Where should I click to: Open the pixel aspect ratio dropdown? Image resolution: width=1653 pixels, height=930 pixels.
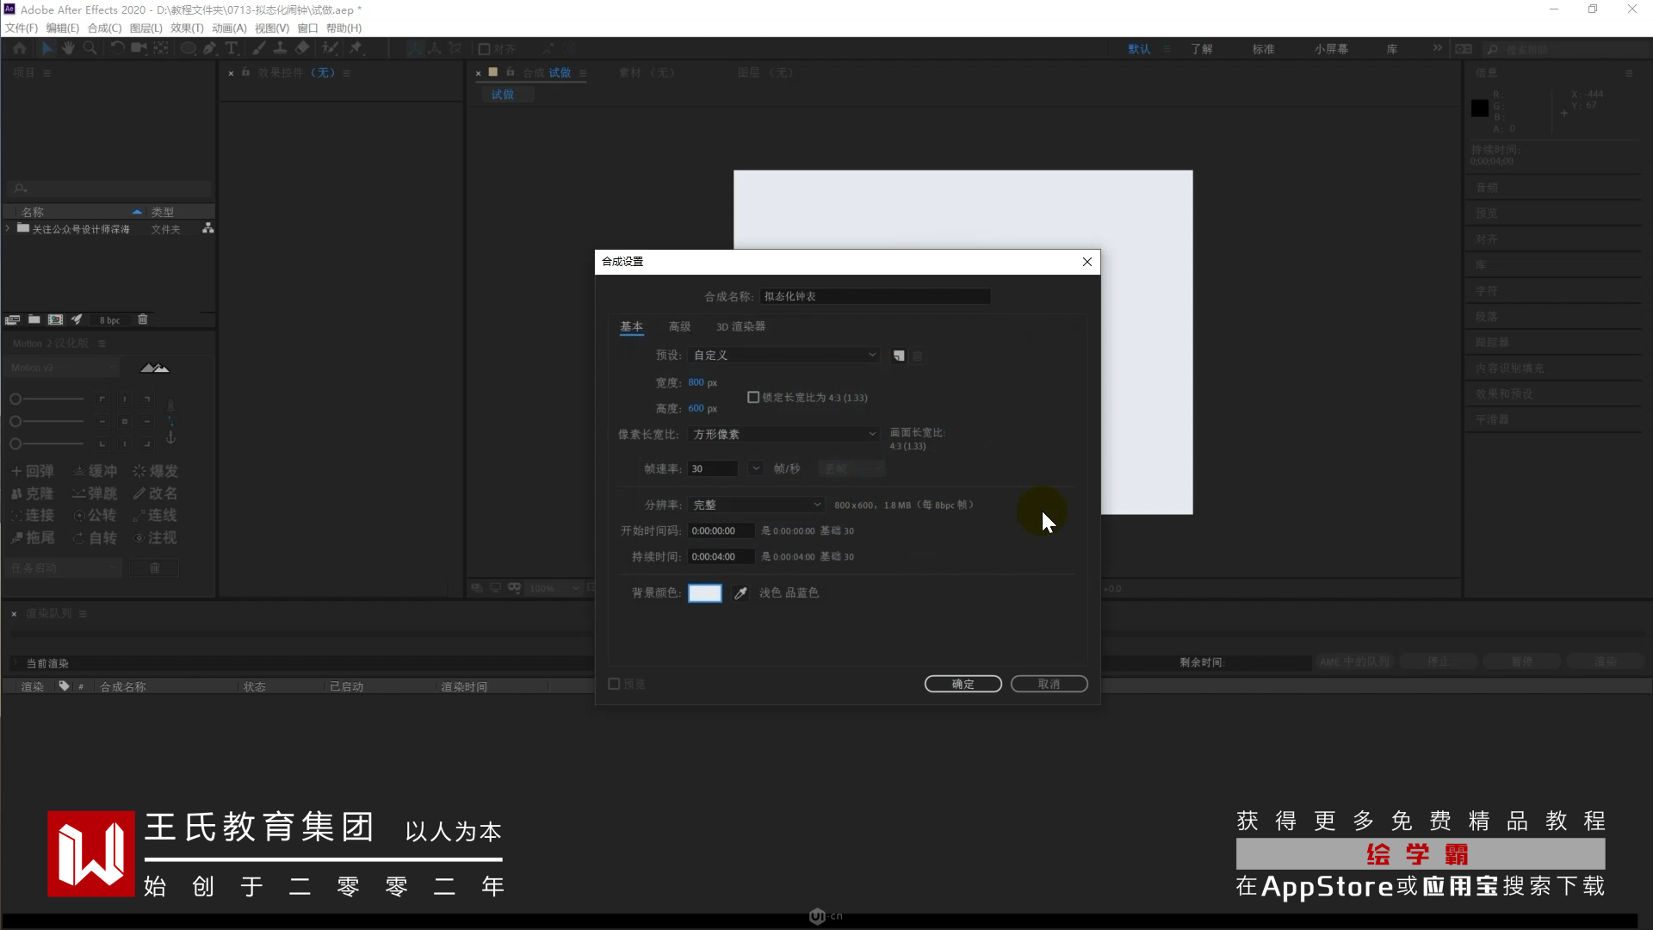coord(783,435)
